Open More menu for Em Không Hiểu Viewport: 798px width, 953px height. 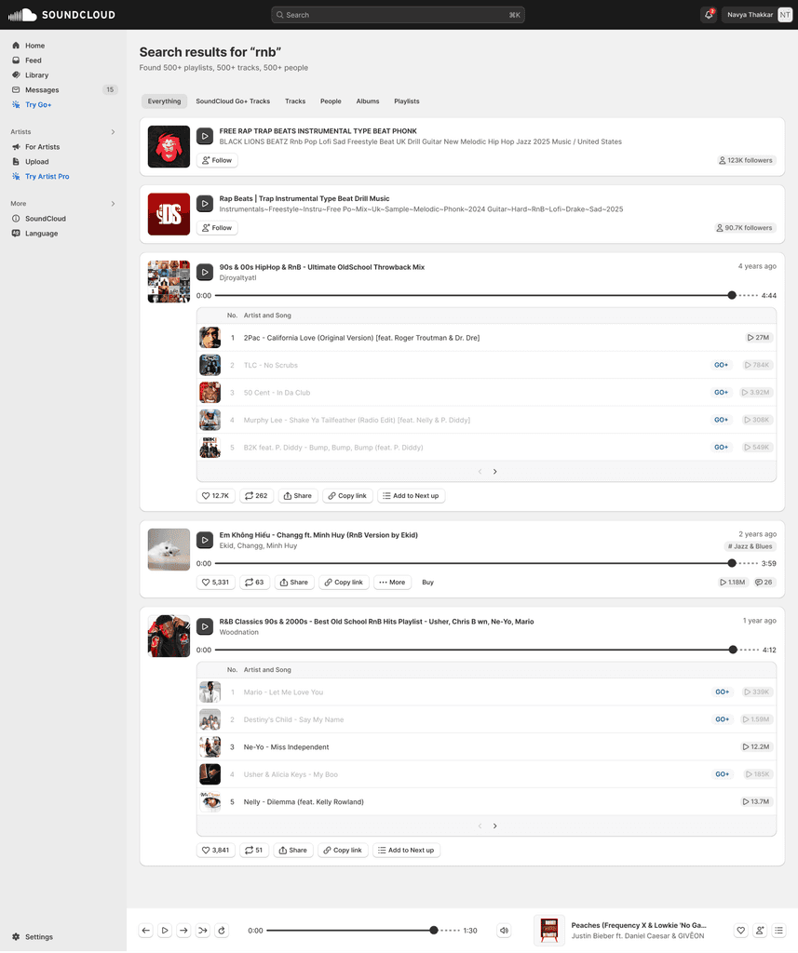tap(392, 583)
